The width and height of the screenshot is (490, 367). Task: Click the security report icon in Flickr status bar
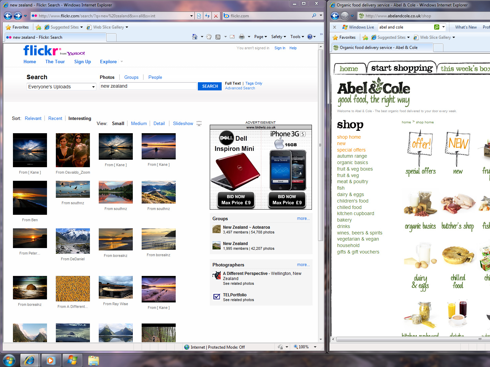pos(280,347)
